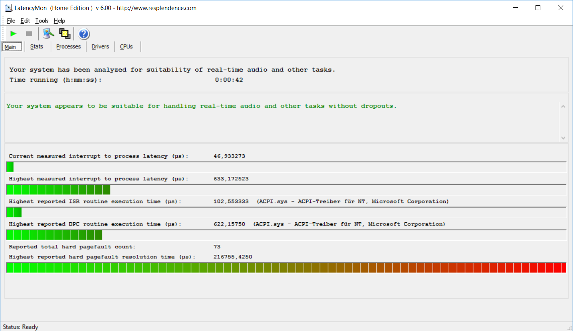Click the monitor with paintbrush toolbar icon
This screenshot has width=573, height=331.
click(x=48, y=34)
